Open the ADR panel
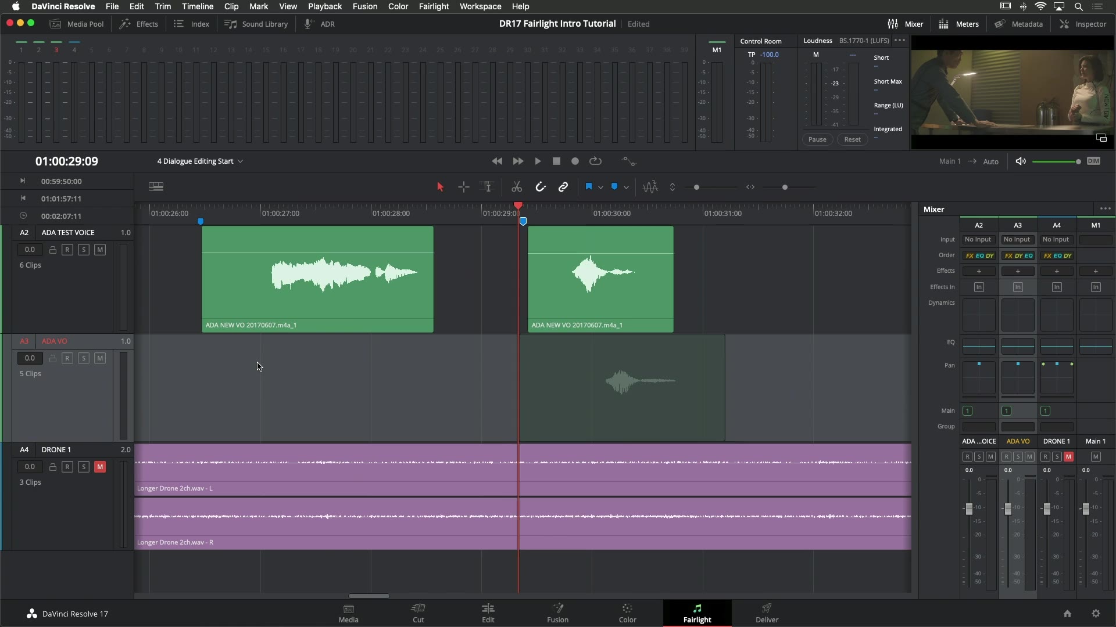 click(x=320, y=24)
